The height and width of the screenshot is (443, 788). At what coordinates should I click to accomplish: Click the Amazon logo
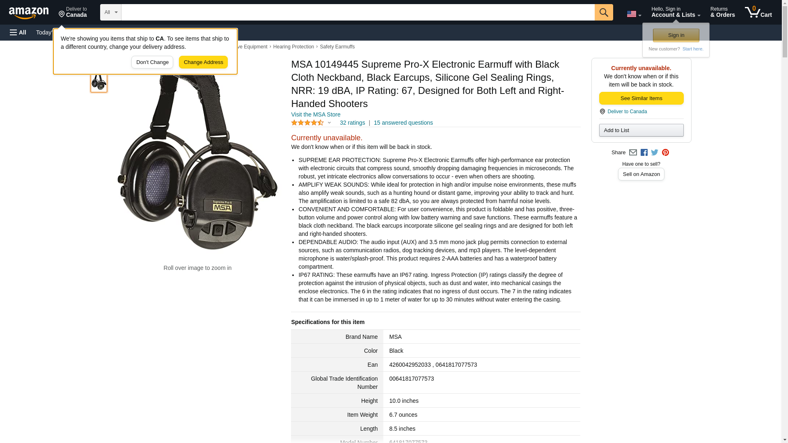point(29,13)
